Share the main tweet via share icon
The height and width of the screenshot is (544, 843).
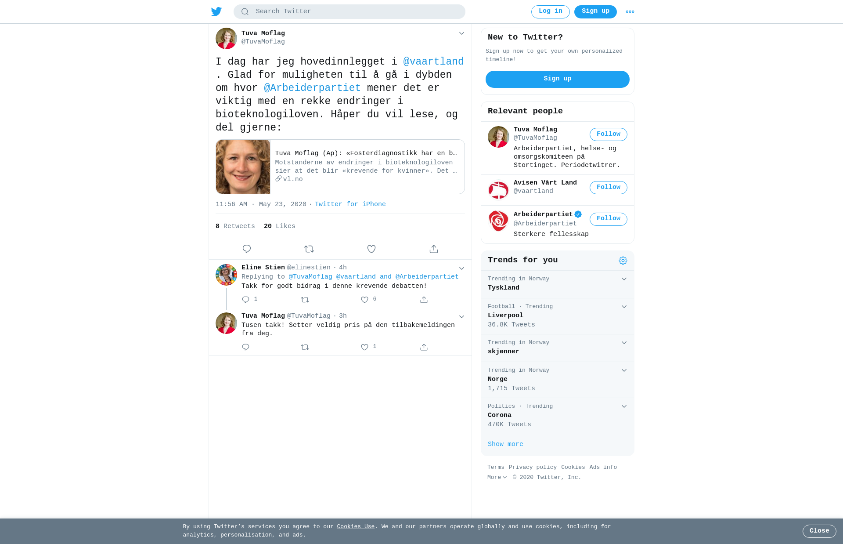click(434, 249)
